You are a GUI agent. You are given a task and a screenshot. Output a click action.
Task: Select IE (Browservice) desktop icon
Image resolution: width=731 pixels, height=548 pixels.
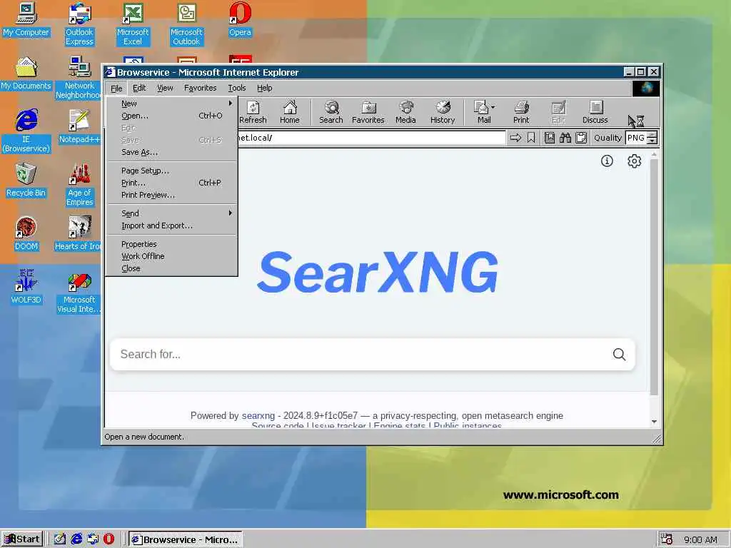coord(26,131)
